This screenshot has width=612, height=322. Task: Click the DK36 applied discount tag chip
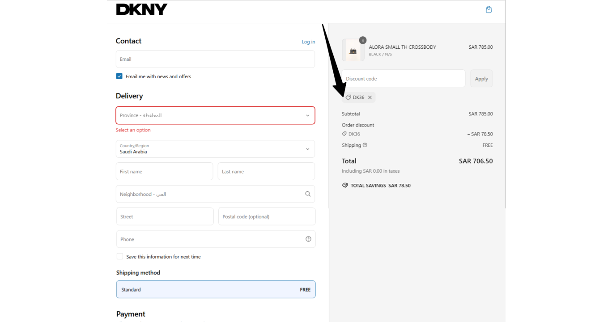[359, 97]
